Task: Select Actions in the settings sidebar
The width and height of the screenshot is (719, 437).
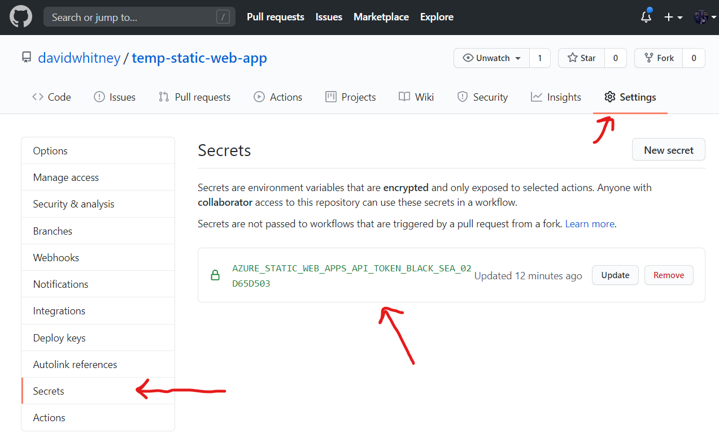Action: click(98, 418)
